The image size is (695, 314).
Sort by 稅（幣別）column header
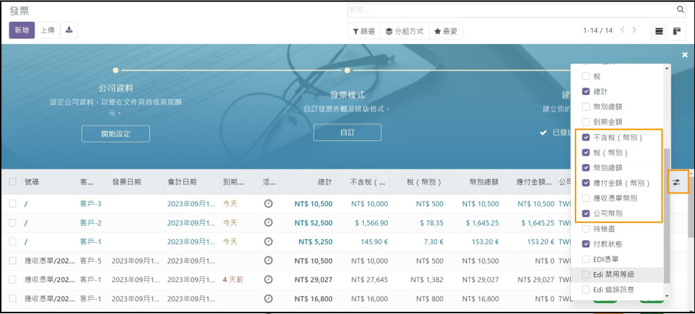(418, 182)
